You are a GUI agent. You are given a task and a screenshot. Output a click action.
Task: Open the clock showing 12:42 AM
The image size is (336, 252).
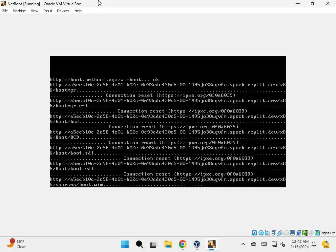(299, 244)
